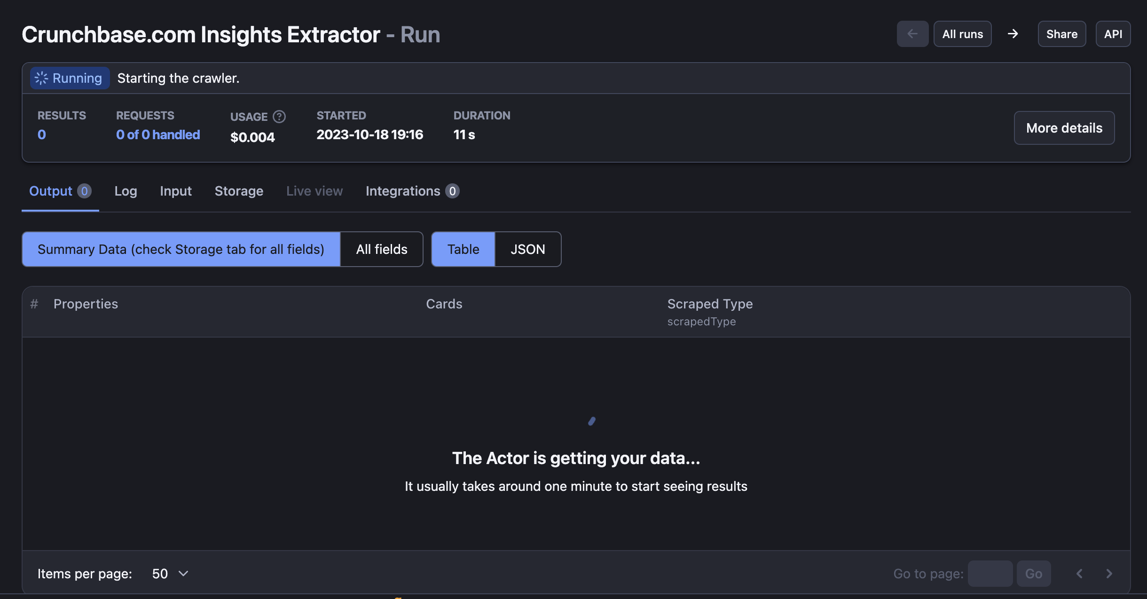Click the back arrow navigation icon

pyautogui.click(x=912, y=33)
